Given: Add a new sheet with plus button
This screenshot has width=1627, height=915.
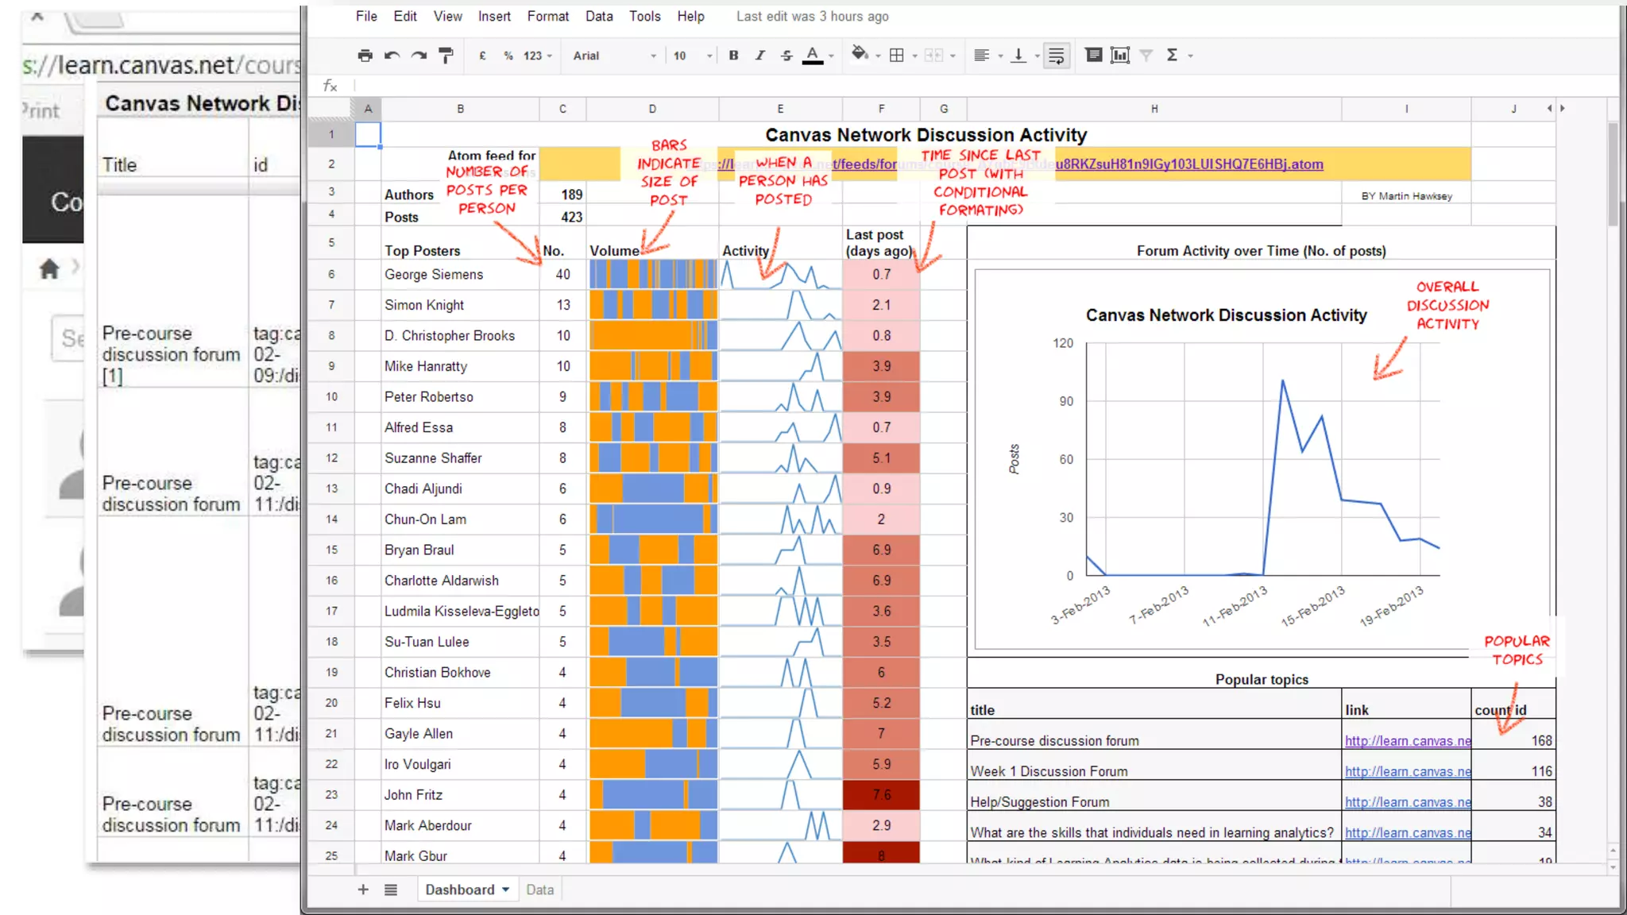Looking at the screenshot, I should tap(363, 890).
